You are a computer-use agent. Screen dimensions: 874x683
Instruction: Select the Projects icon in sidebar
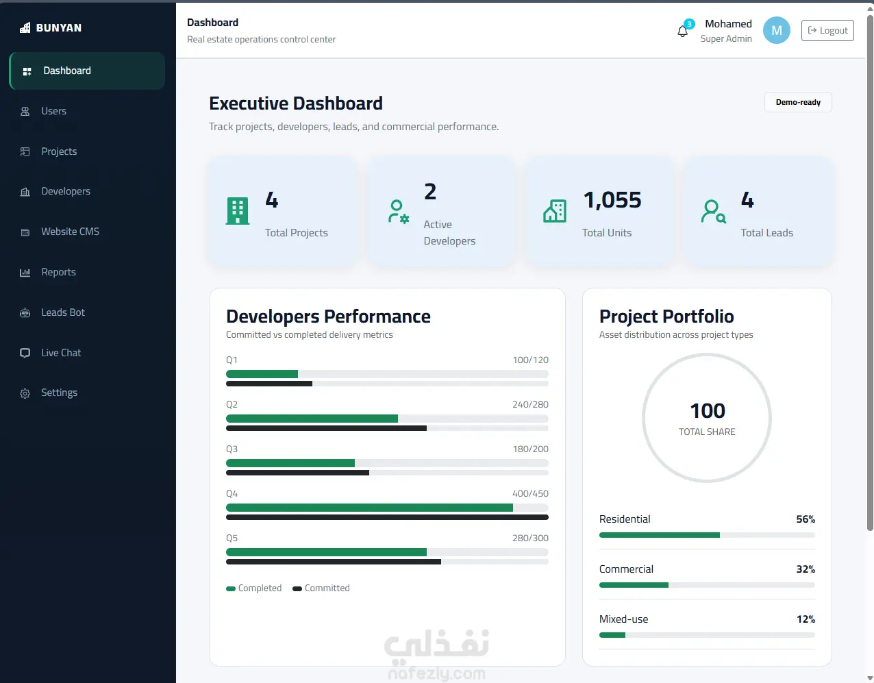point(25,151)
